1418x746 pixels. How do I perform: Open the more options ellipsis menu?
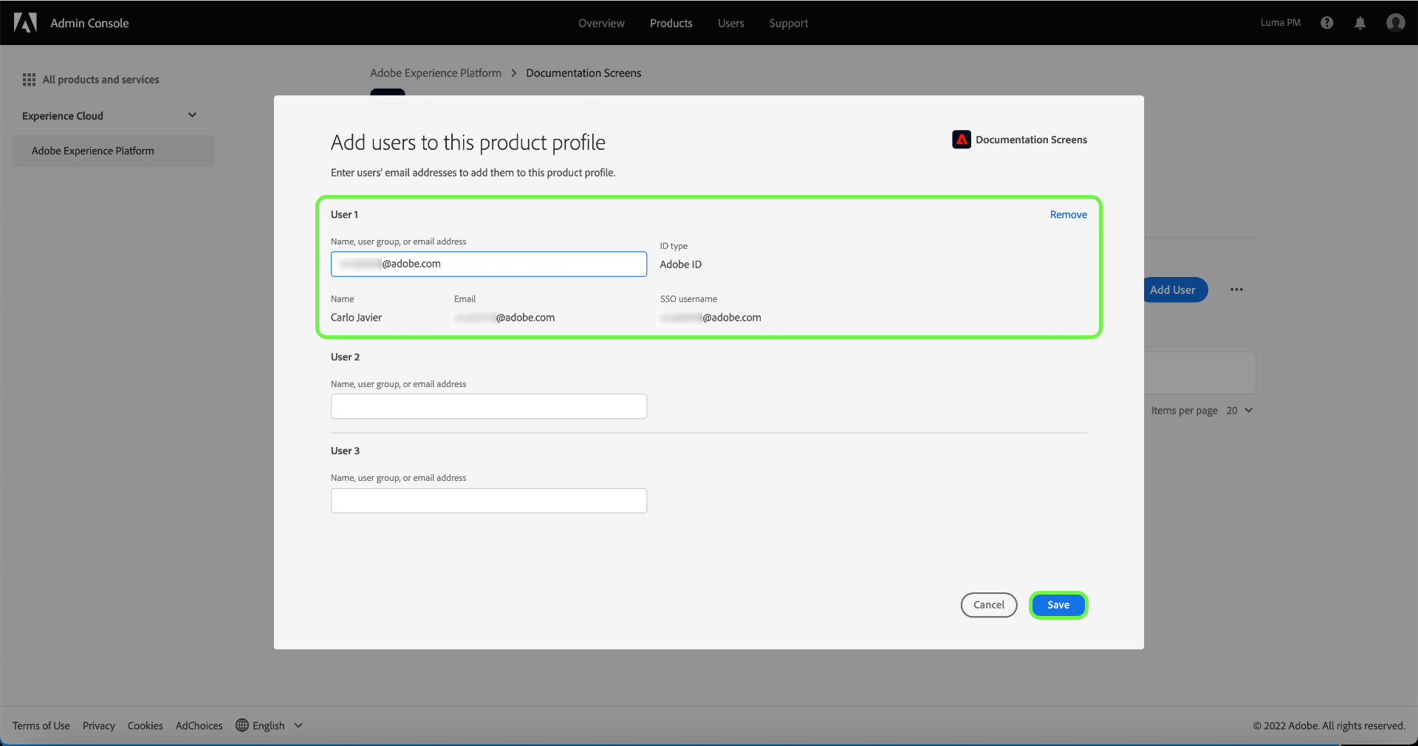(1237, 290)
